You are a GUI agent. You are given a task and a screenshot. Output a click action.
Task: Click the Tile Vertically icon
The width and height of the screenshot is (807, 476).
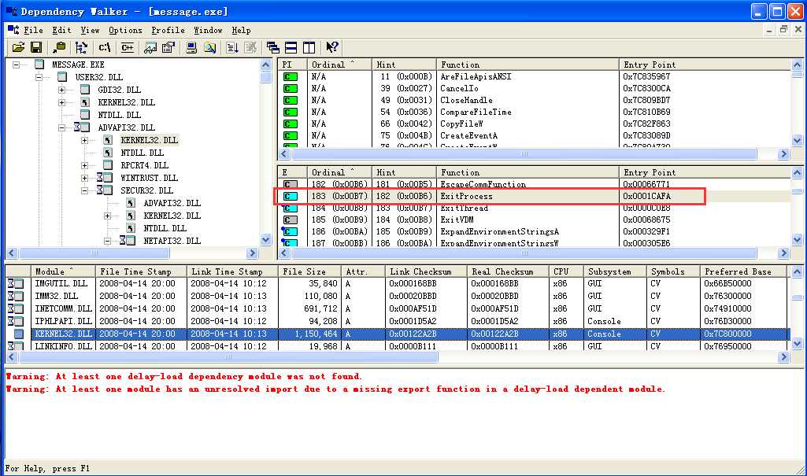[309, 48]
